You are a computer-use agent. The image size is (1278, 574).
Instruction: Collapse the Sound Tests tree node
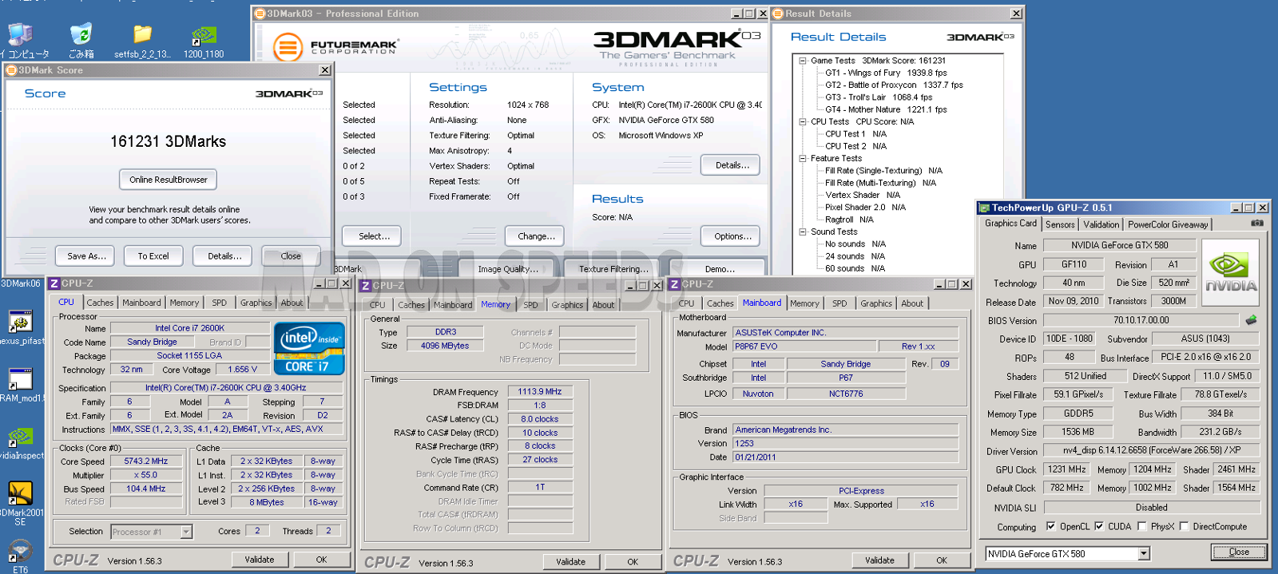pos(803,232)
